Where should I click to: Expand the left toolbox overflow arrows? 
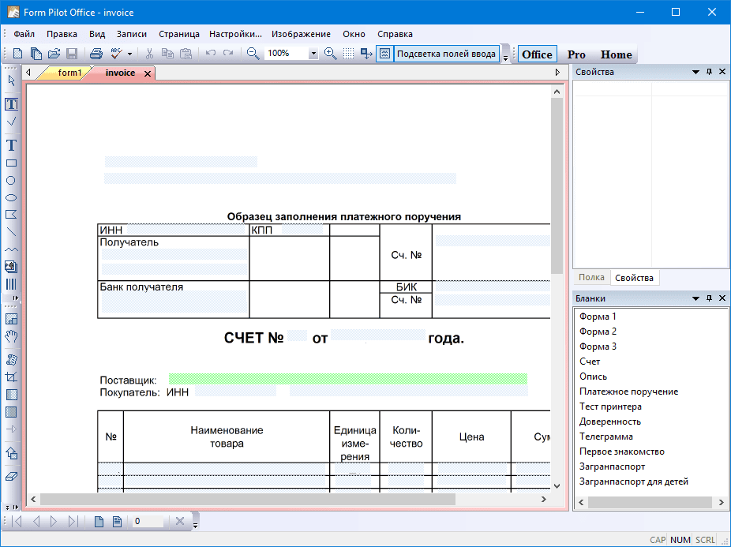coord(11,507)
